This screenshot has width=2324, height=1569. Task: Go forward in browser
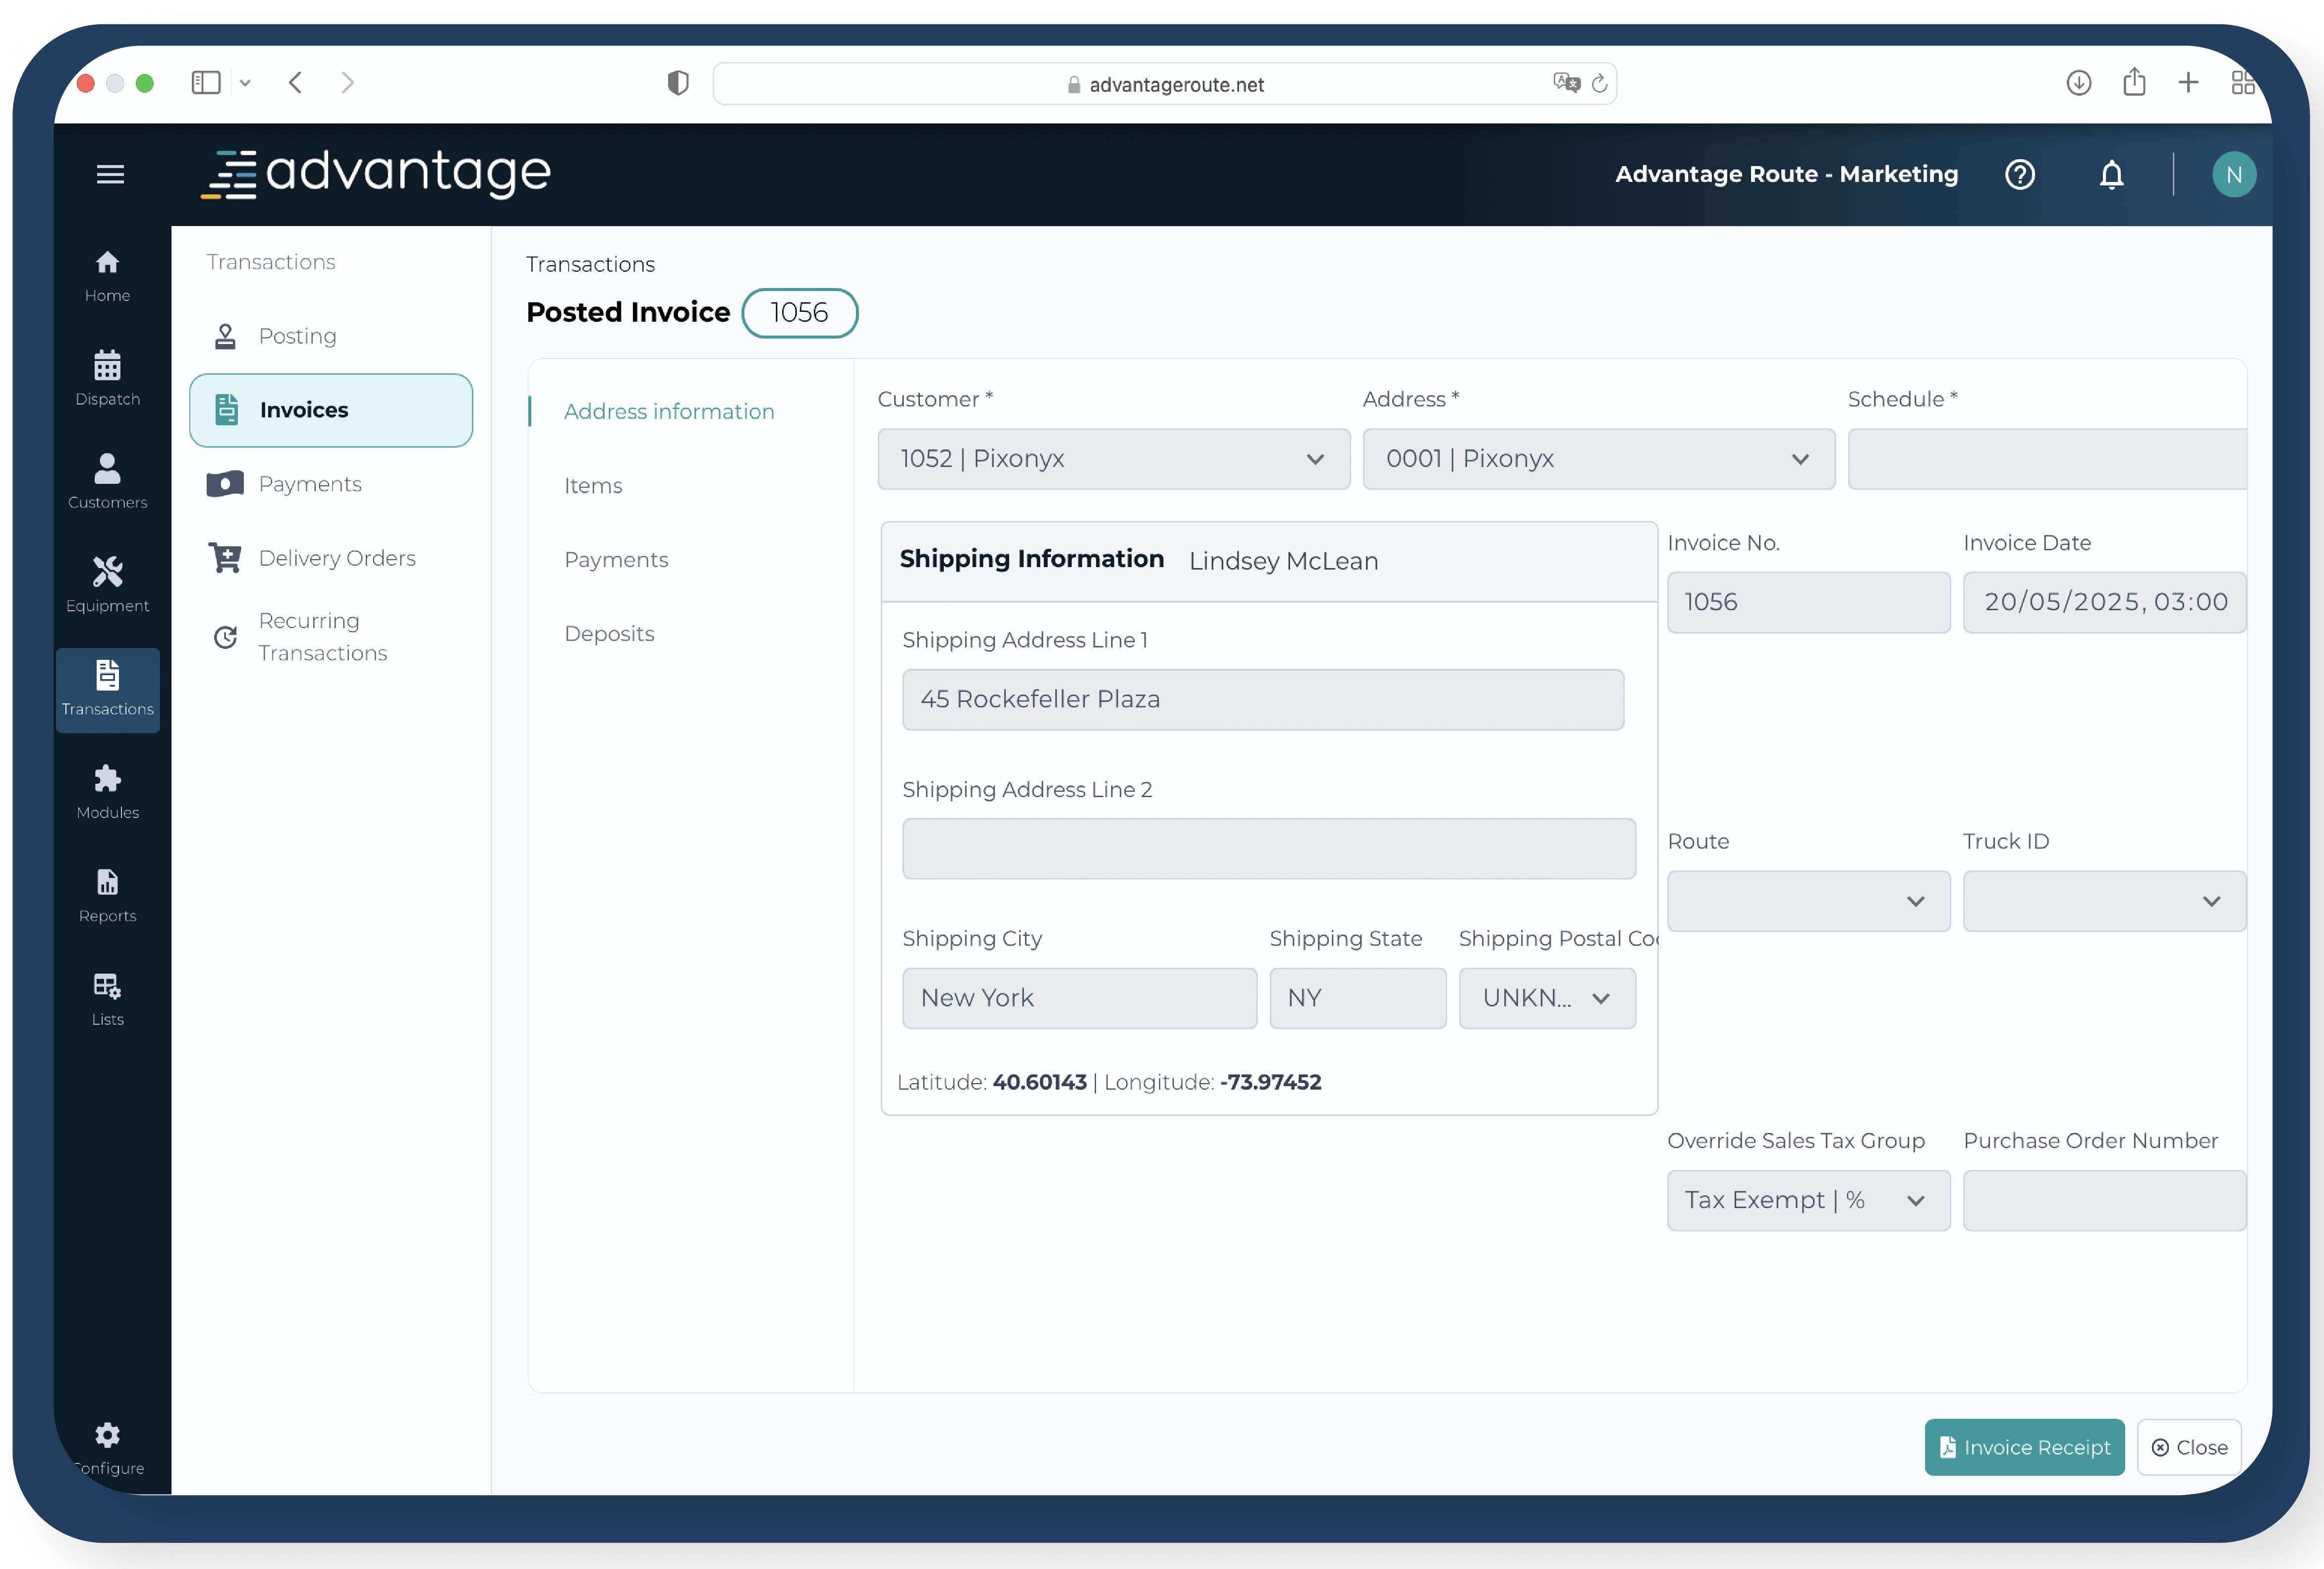click(x=347, y=82)
